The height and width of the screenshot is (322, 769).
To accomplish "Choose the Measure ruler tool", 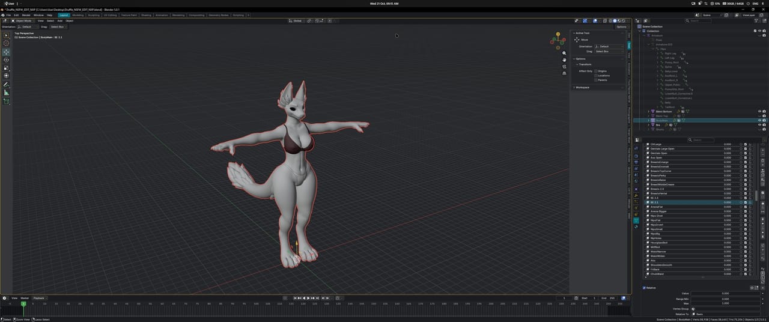I will click(7, 93).
